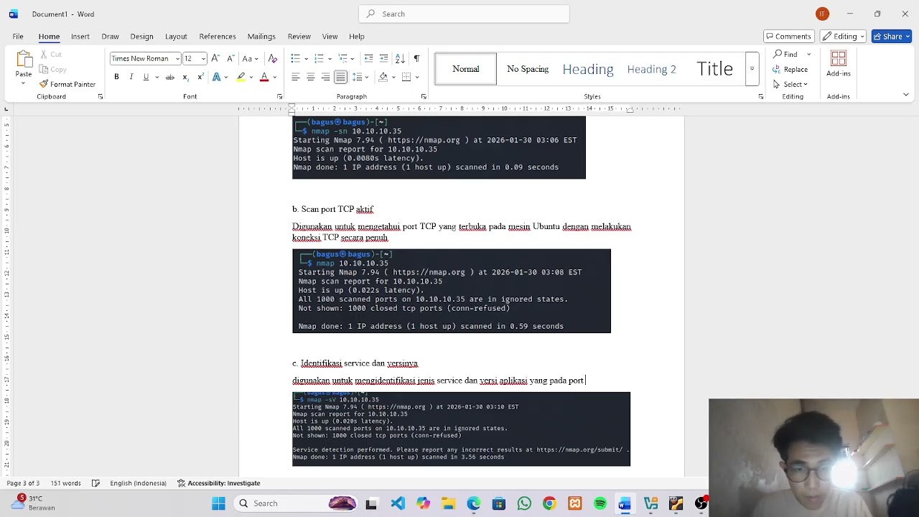The height and width of the screenshot is (517, 919).
Task: Start a numbered list
Action: pyautogui.click(x=319, y=58)
